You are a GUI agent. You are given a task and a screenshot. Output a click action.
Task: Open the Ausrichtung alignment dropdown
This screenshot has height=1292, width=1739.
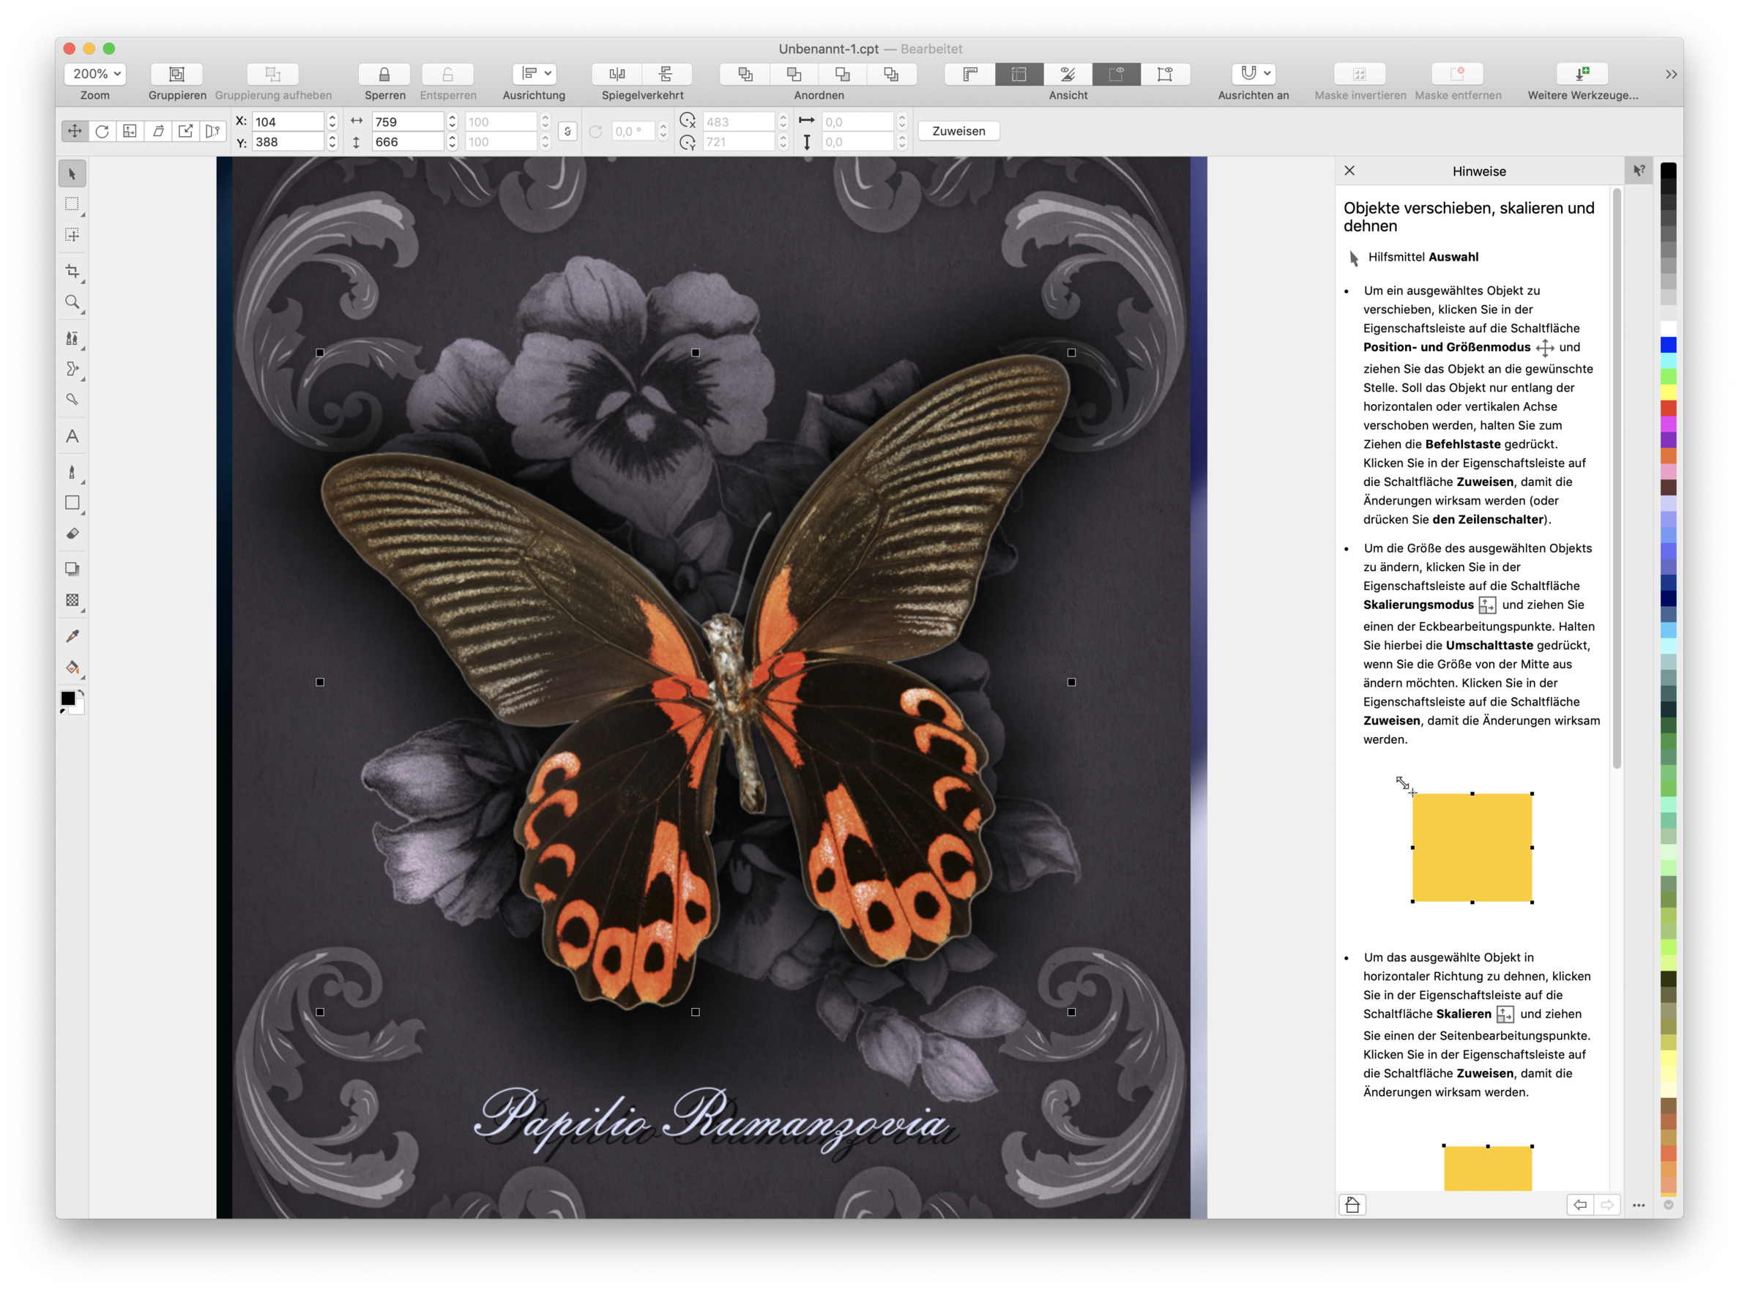(x=535, y=74)
